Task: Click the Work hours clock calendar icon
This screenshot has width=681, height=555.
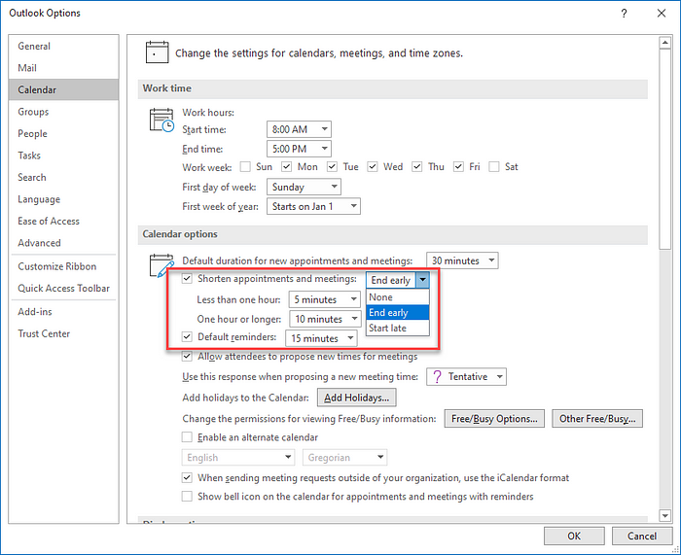Action: [161, 121]
